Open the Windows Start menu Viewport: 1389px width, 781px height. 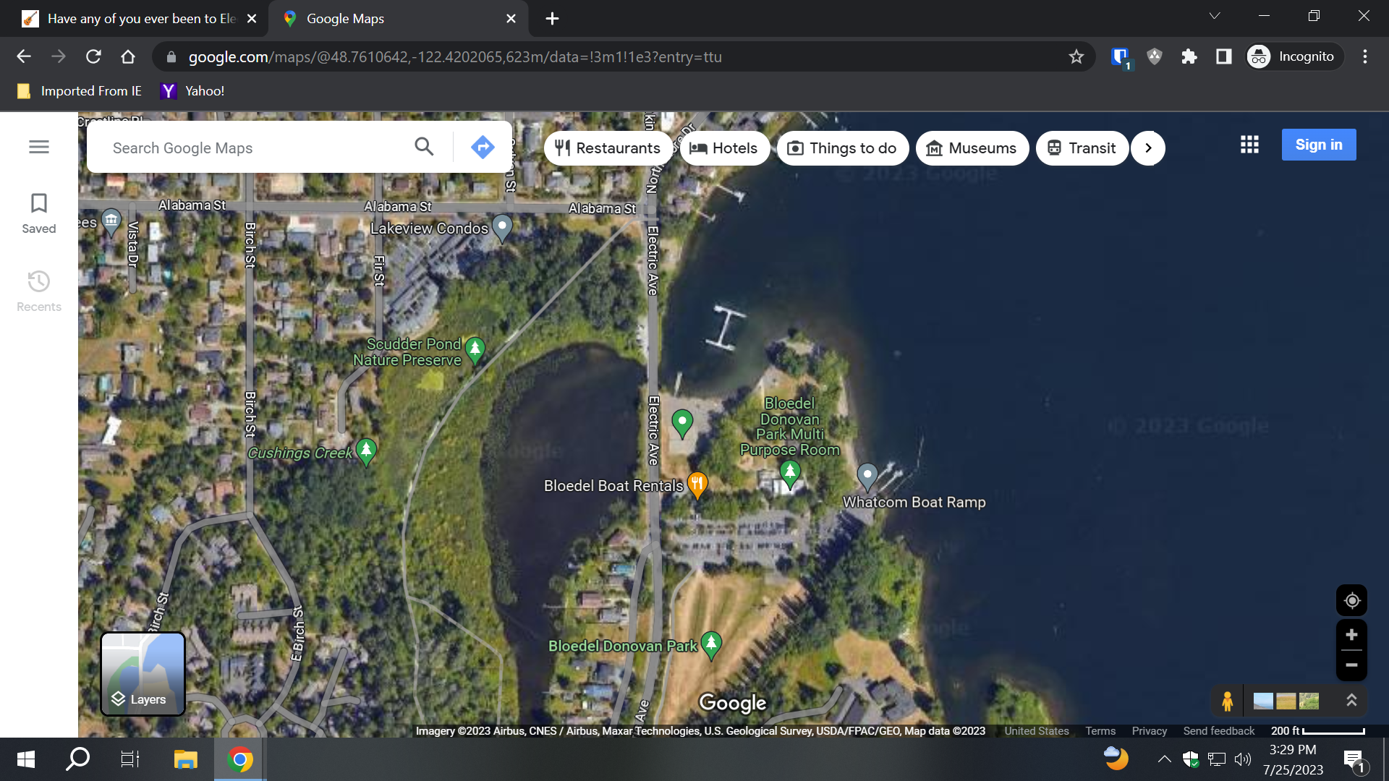point(26,759)
